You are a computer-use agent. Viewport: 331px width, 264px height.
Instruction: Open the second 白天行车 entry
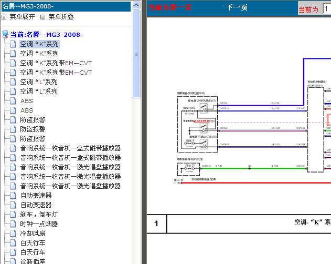(33, 252)
